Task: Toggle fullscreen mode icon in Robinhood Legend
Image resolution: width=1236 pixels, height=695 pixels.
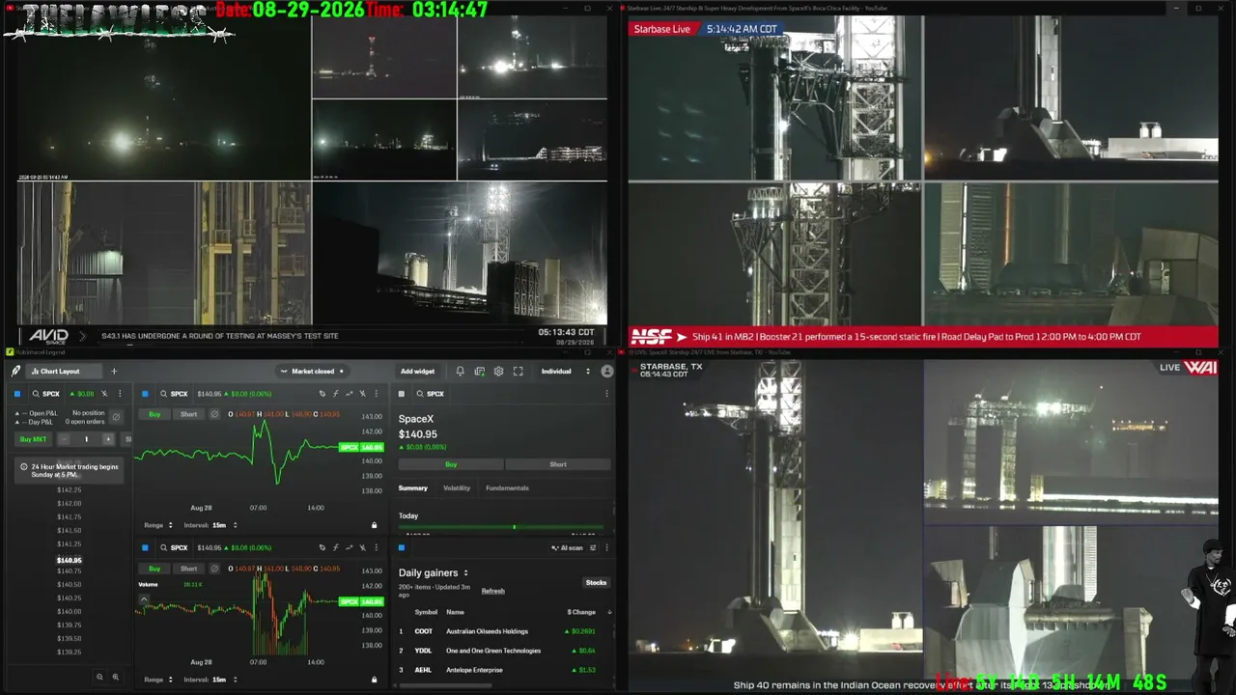Action: [518, 372]
